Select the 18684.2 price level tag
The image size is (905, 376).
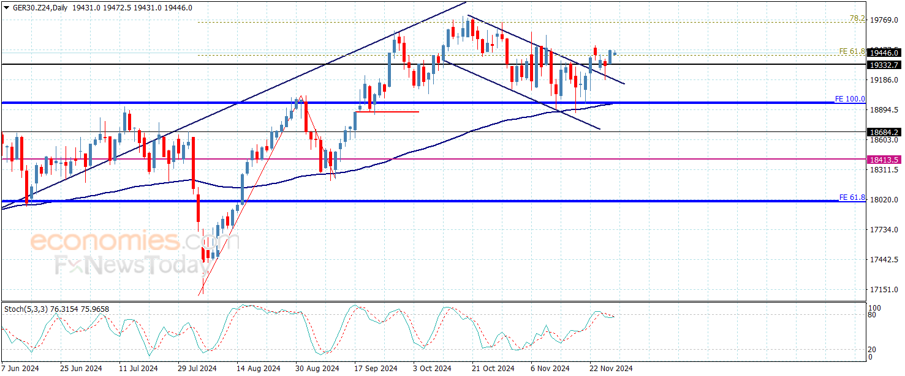[x=884, y=132]
